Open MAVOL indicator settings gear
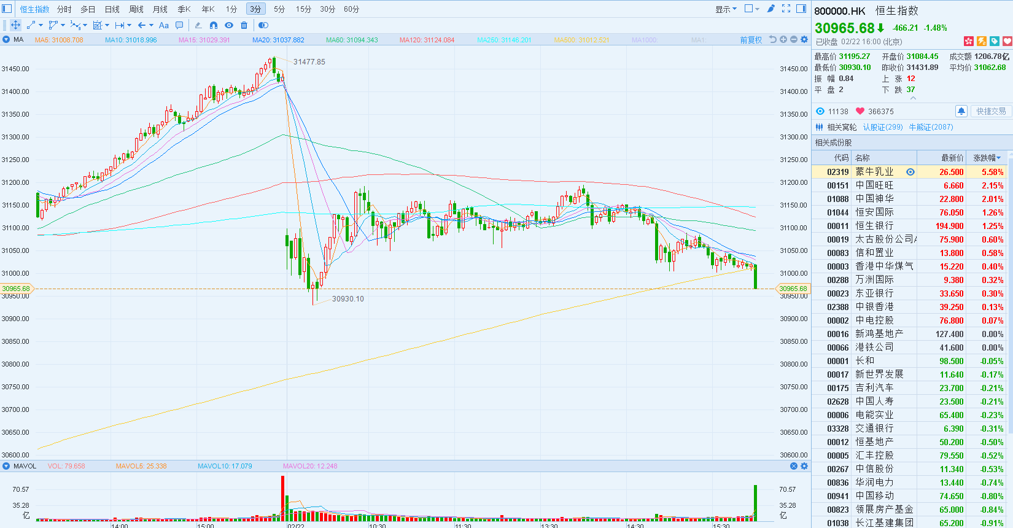The height and width of the screenshot is (528, 1013). pyautogui.click(x=804, y=466)
